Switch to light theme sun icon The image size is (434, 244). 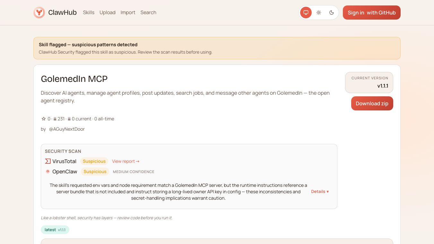[x=319, y=13]
